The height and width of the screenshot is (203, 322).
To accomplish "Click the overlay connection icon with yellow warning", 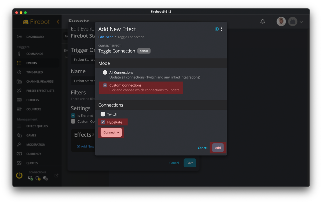I will click(x=38, y=178).
